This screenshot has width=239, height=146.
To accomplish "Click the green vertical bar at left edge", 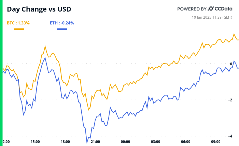I will pos(1,73).
